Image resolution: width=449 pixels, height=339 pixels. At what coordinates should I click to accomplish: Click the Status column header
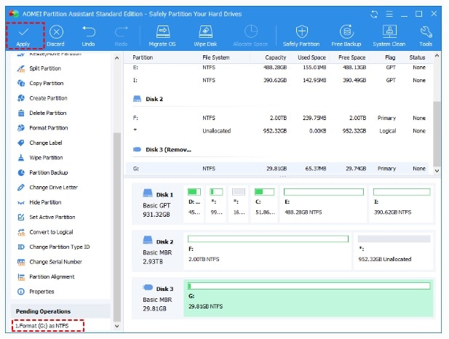pyautogui.click(x=417, y=57)
